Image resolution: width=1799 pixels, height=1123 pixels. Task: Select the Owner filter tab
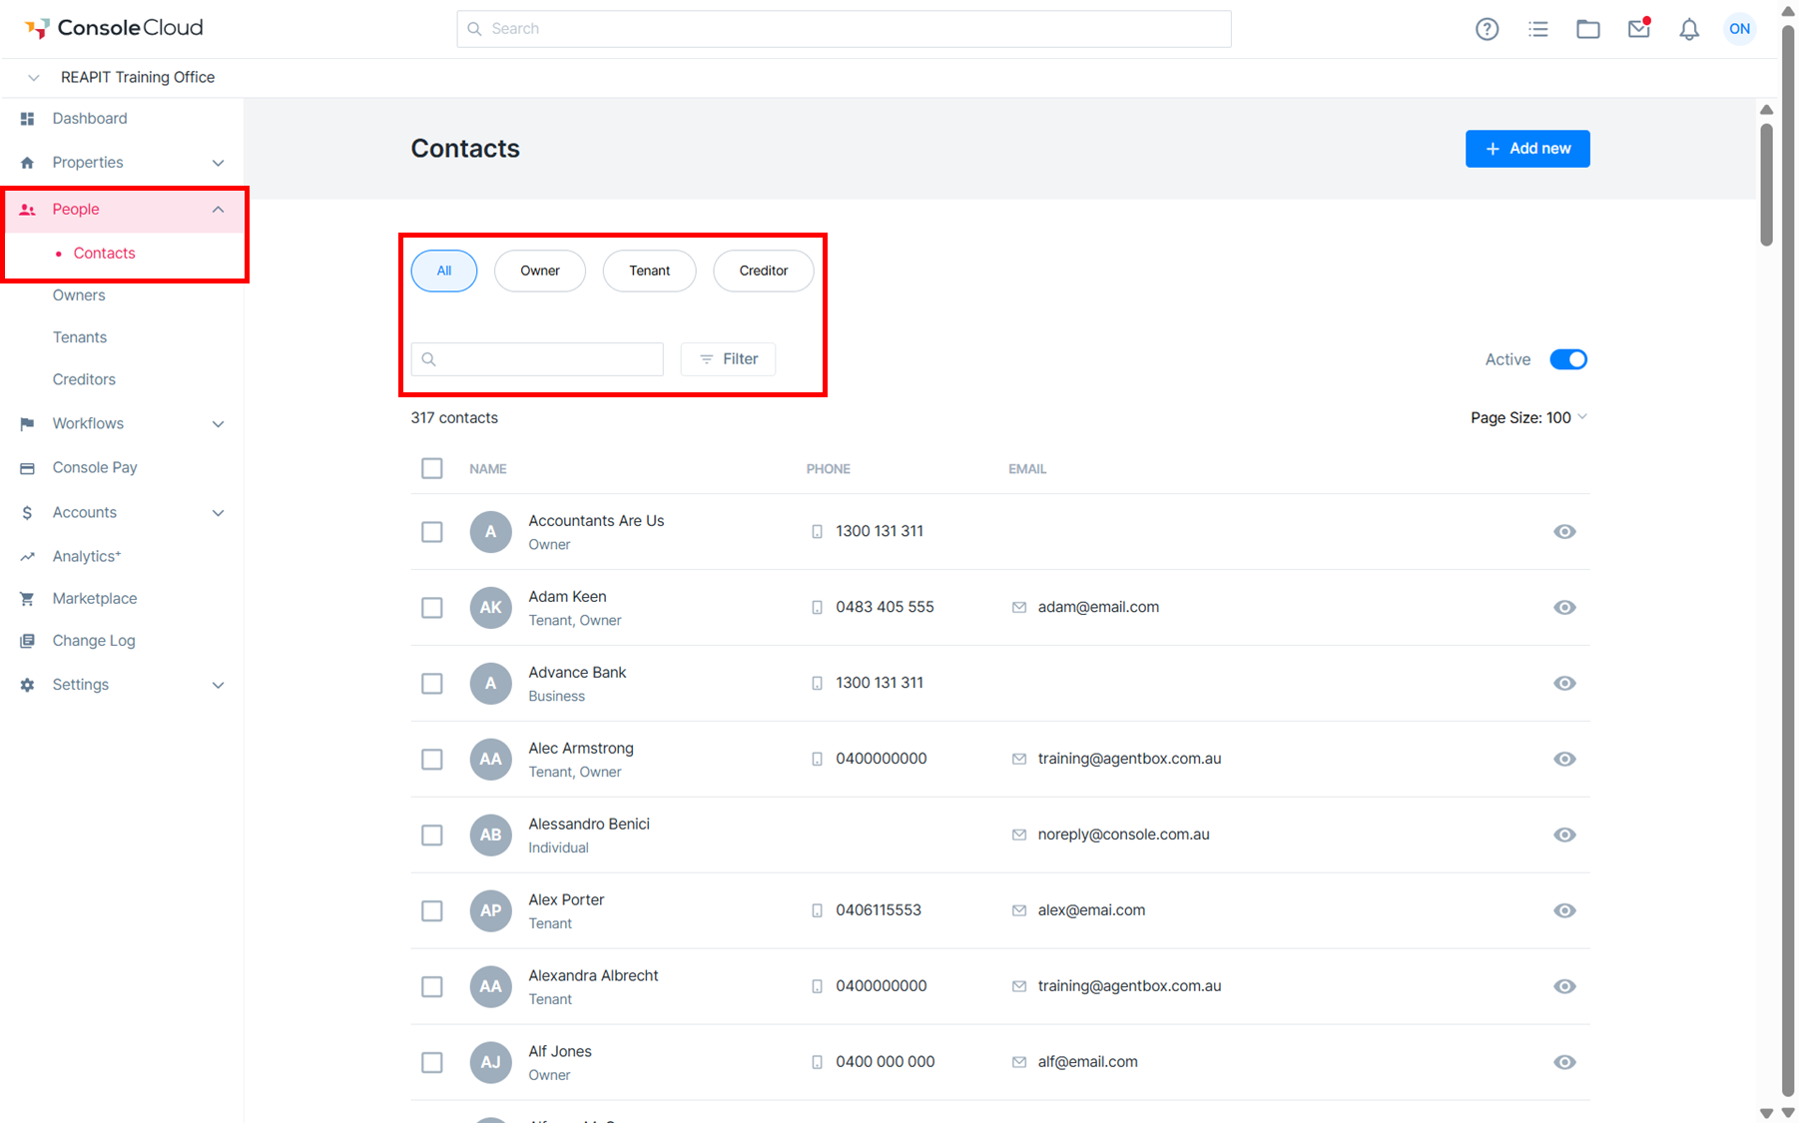[x=540, y=271]
